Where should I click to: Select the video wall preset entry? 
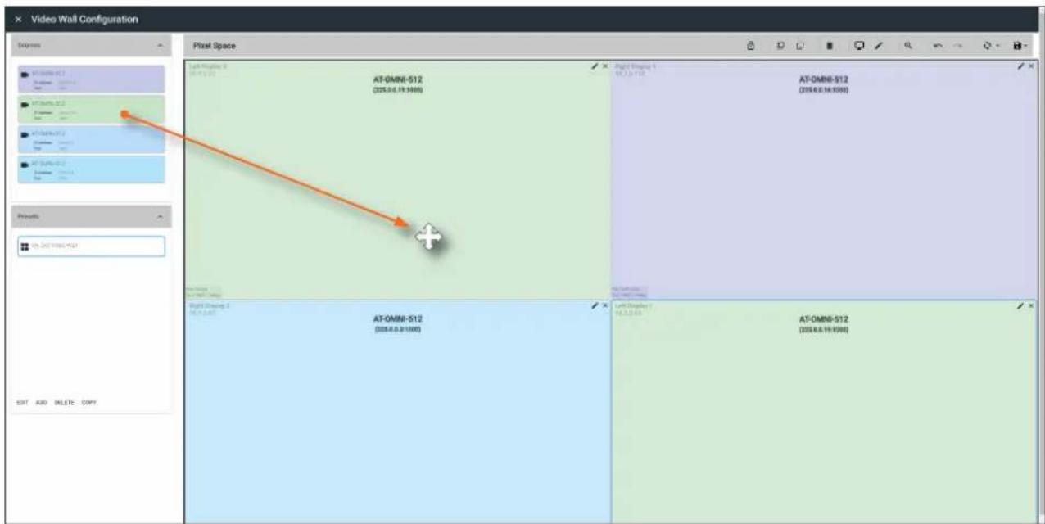[91, 246]
